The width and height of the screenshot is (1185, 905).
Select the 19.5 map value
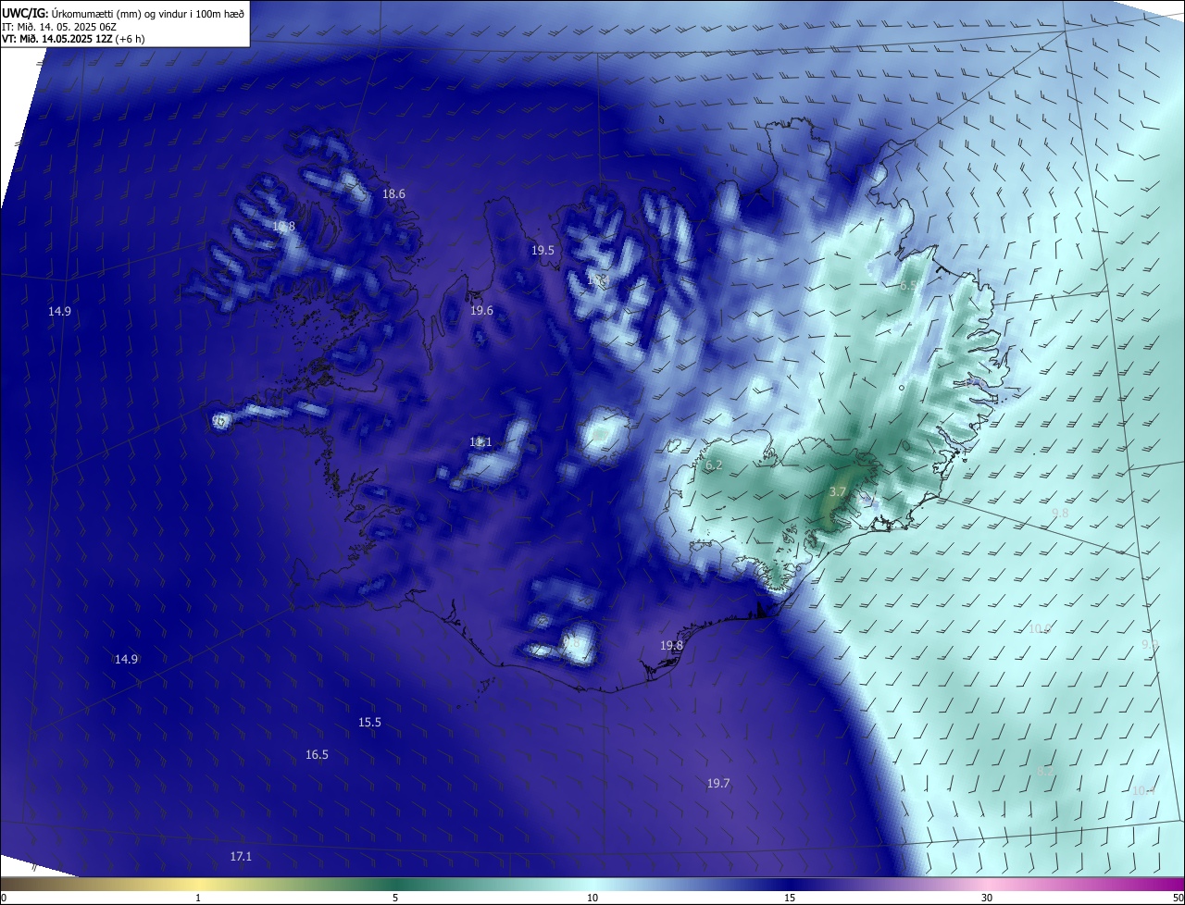(543, 251)
